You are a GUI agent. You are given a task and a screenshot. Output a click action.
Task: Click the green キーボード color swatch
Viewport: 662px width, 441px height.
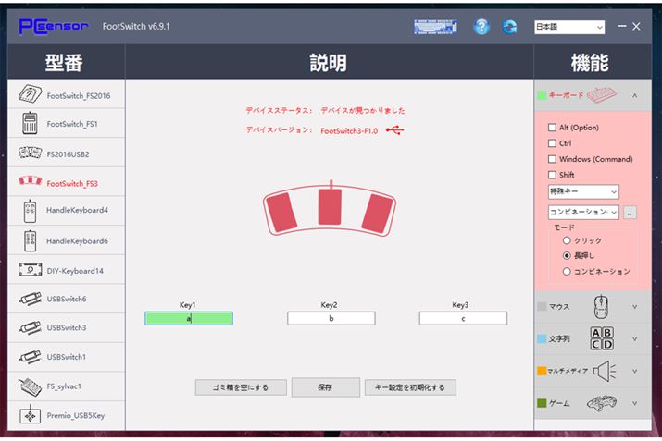542,95
